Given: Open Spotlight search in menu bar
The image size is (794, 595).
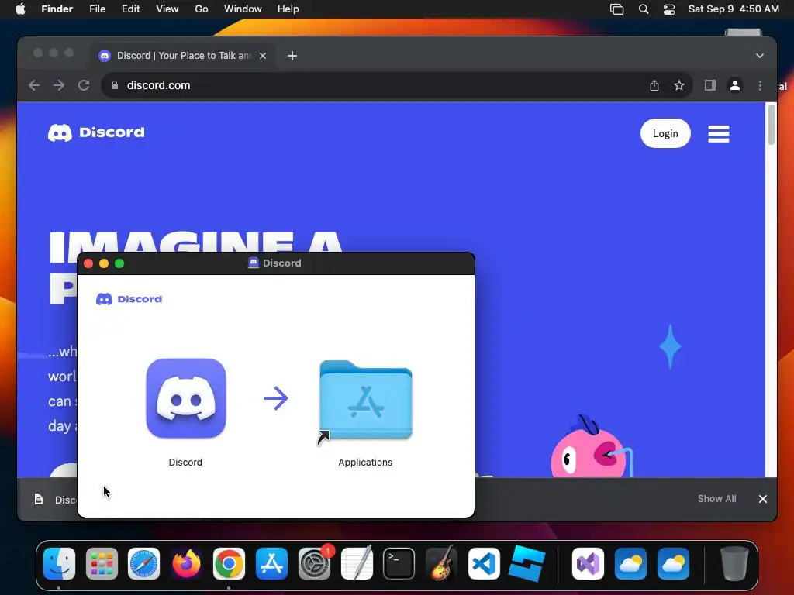Looking at the screenshot, I should tap(644, 9).
